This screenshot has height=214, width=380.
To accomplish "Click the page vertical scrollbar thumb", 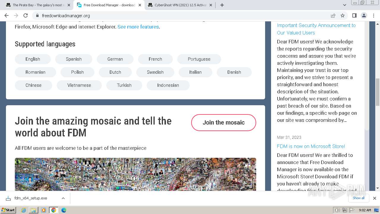I will pos(377,92).
